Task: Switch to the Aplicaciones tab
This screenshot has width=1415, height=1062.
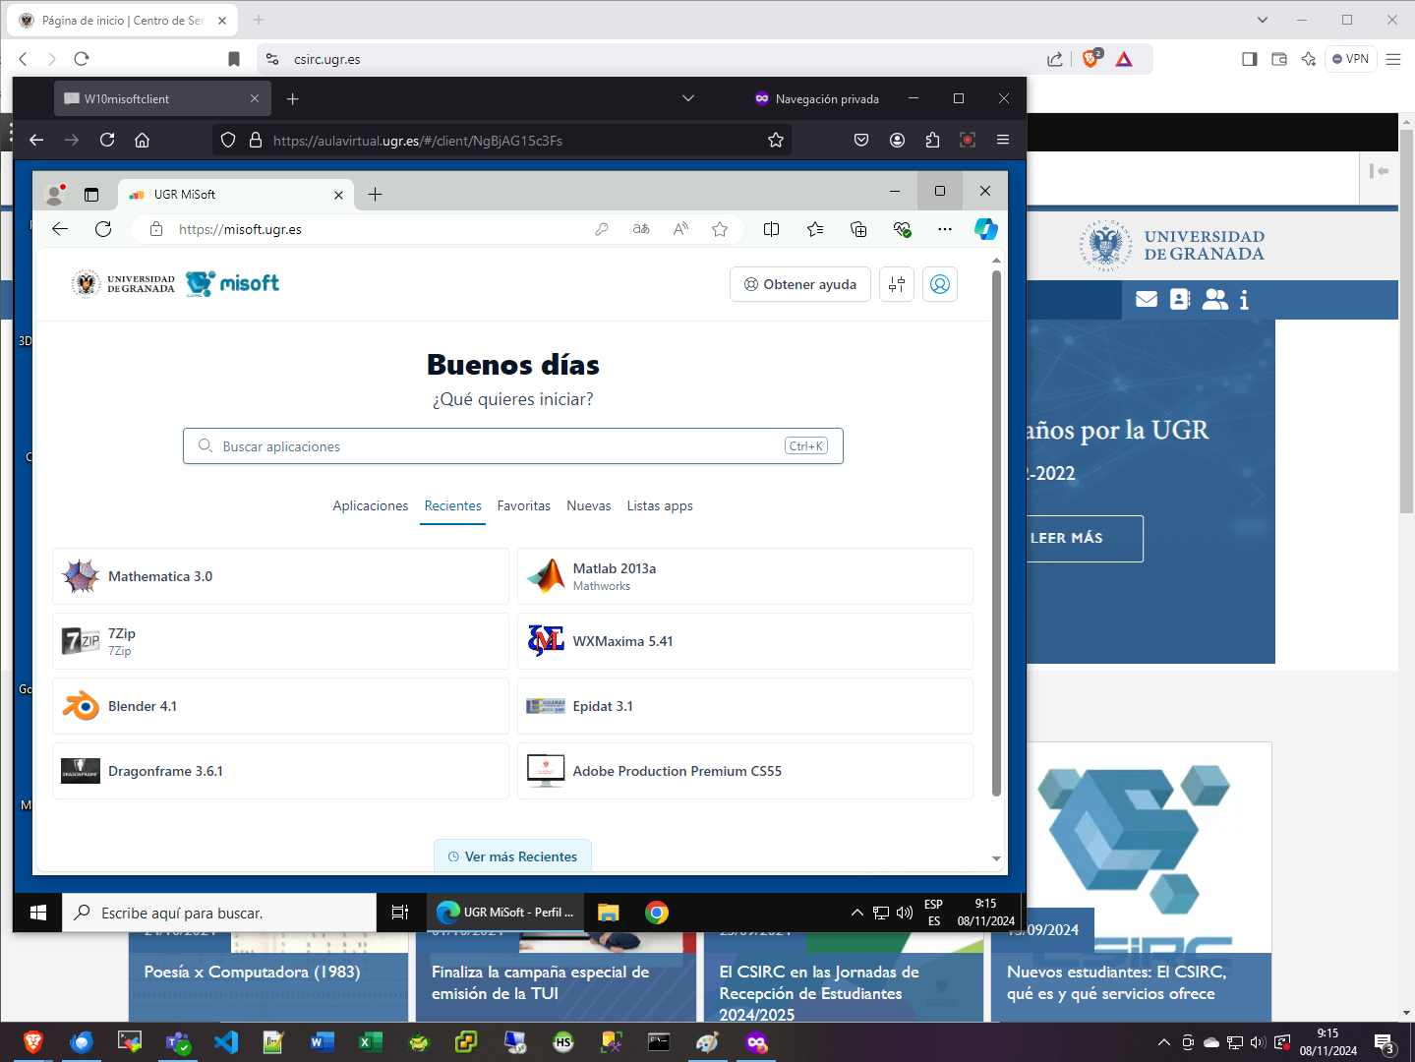Action: tap(371, 505)
